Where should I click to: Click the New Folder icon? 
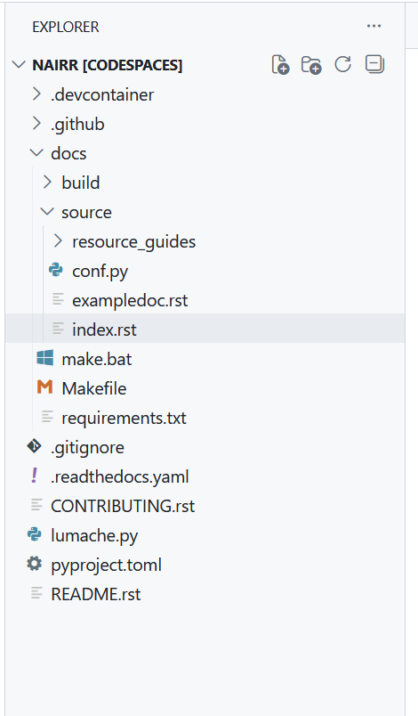311,65
